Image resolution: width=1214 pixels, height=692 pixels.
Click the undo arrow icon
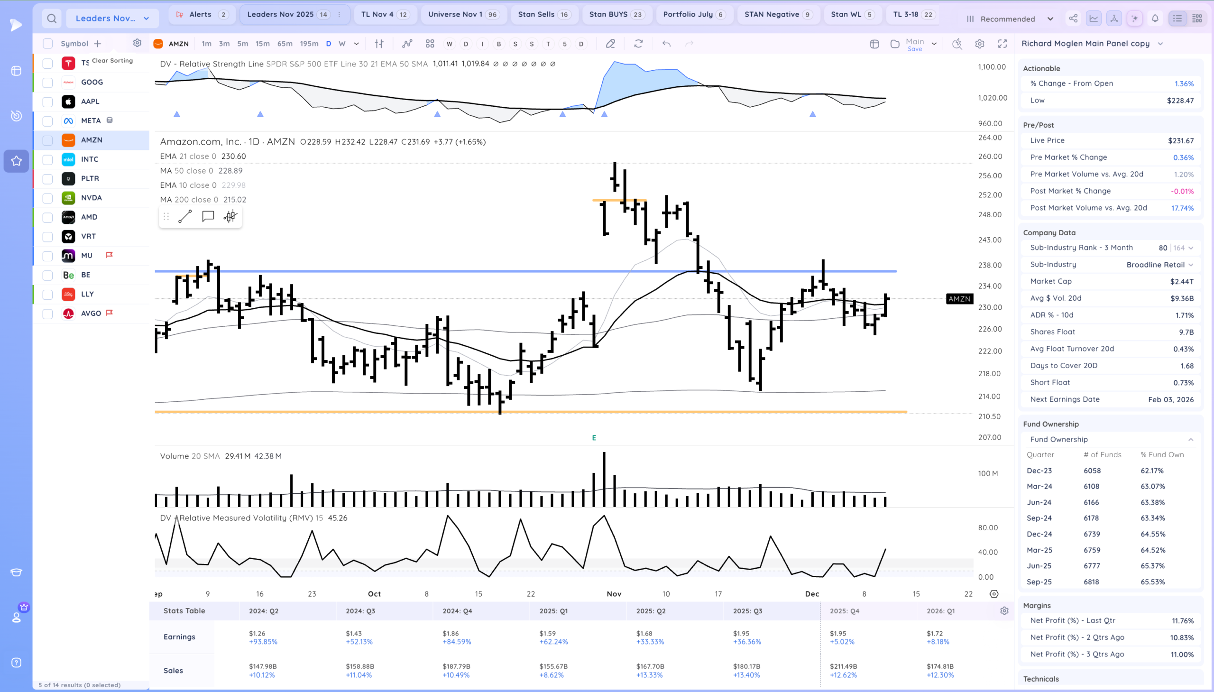666,44
